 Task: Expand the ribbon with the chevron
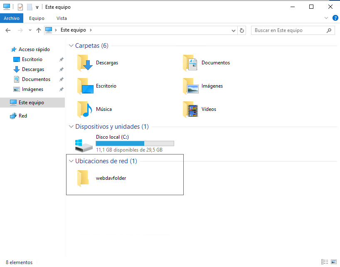pos(326,18)
